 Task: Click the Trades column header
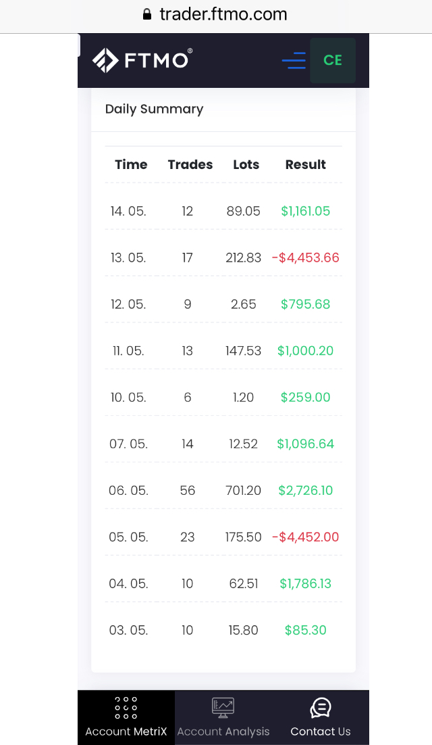(x=190, y=164)
